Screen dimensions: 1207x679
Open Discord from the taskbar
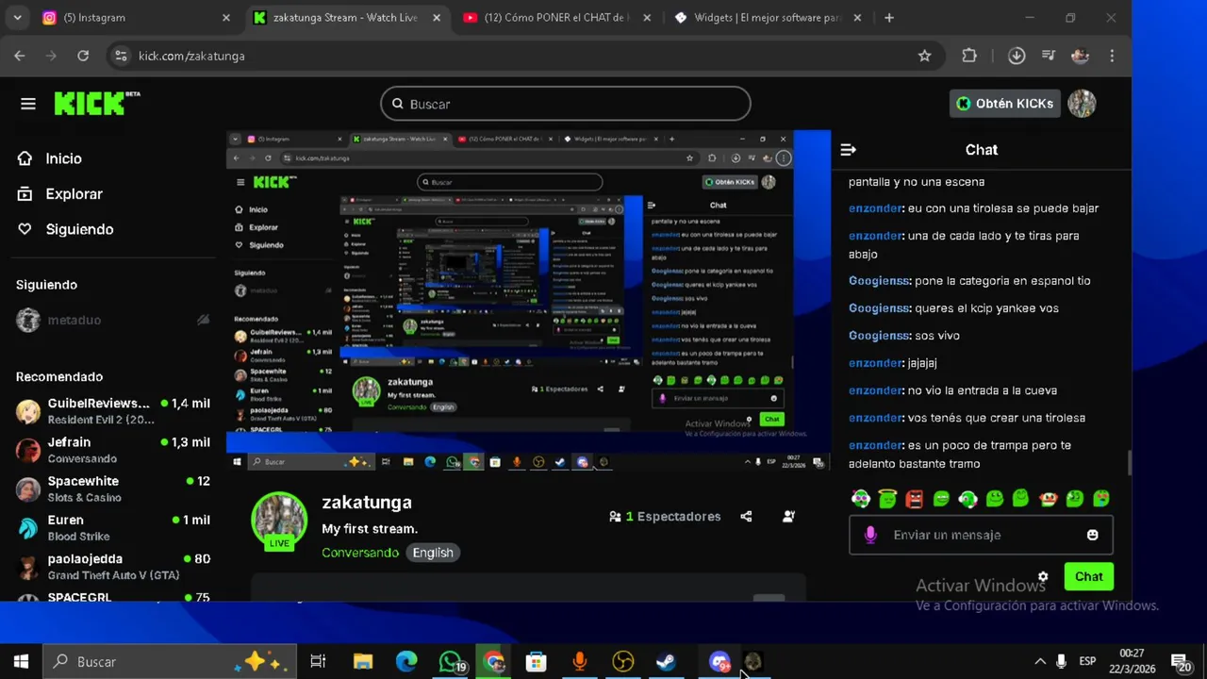[x=719, y=661]
